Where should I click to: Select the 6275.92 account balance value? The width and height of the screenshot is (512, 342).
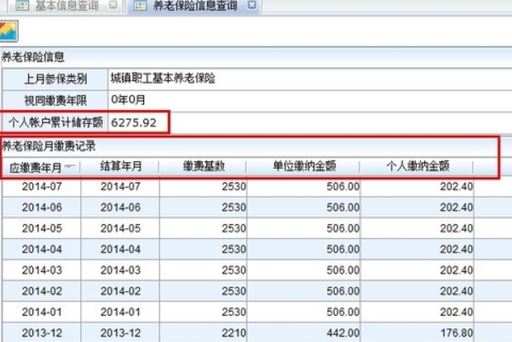(134, 123)
